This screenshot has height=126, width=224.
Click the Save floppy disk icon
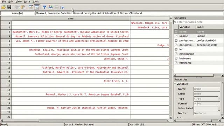[9, 7]
